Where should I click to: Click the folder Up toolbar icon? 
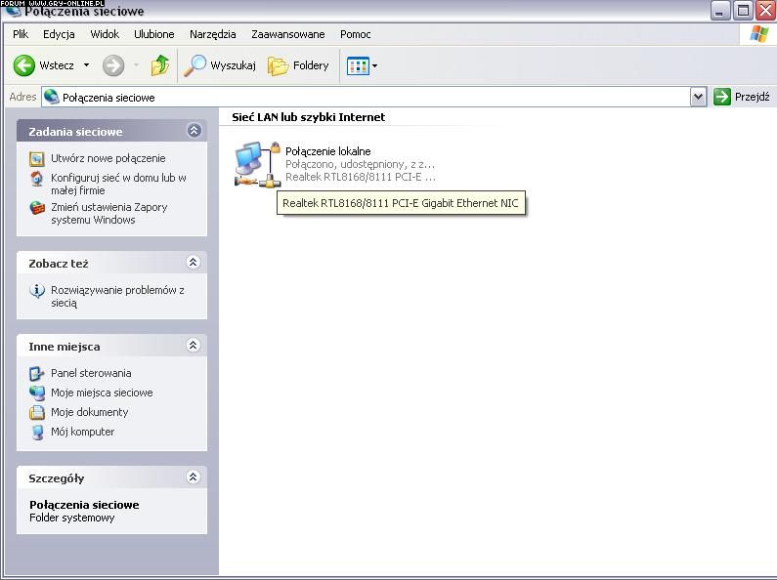pos(160,65)
